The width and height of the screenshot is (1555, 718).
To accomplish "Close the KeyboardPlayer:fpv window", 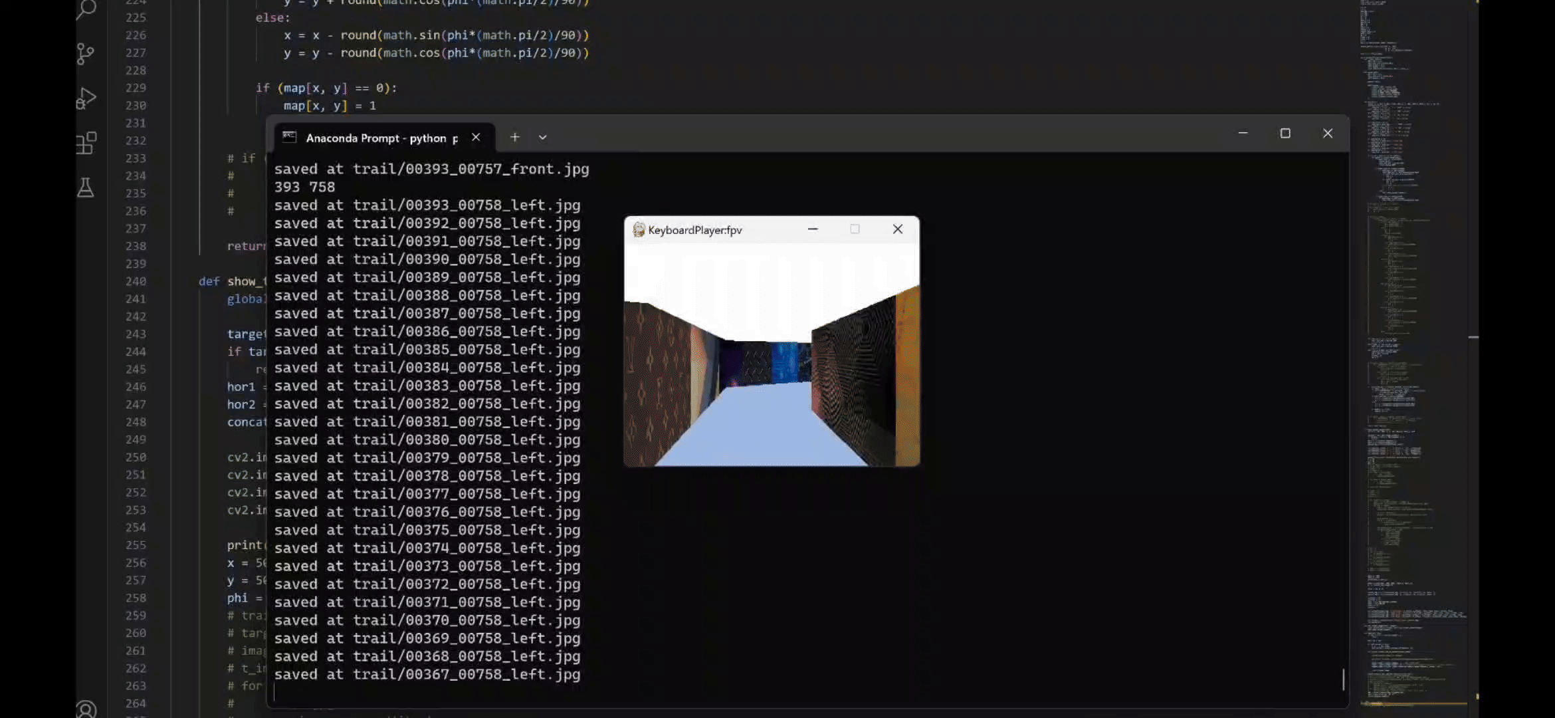I will (898, 229).
